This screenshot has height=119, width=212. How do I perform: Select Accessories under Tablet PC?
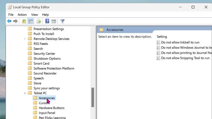click(47, 98)
